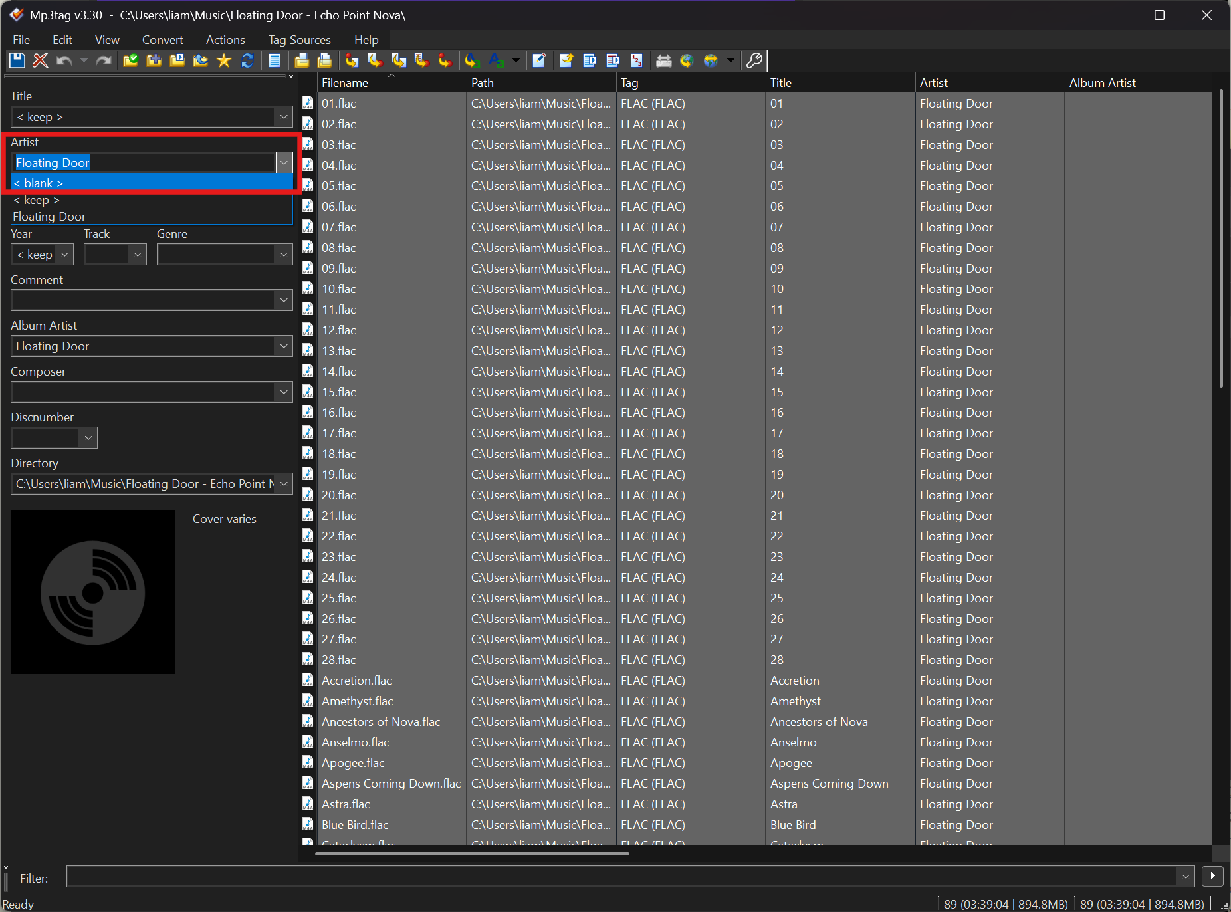Click the Filter text input field

622,877
